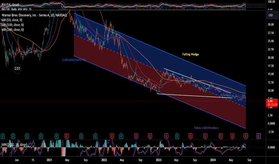The image size is (279, 164).
Task: Click the 2022 label on time axis
Action: click(x=104, y=160)
